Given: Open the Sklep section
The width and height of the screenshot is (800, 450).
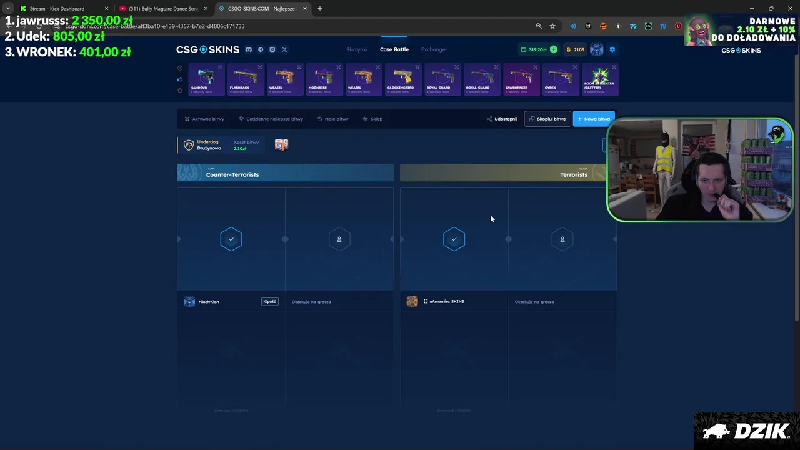Looking at the screenshot, I should coord(372,119).
